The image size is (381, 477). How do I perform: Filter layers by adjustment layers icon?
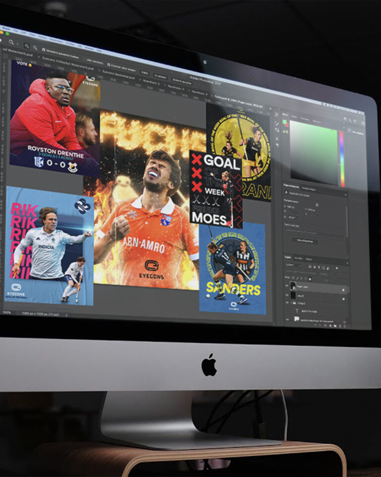tap(315, 267)
